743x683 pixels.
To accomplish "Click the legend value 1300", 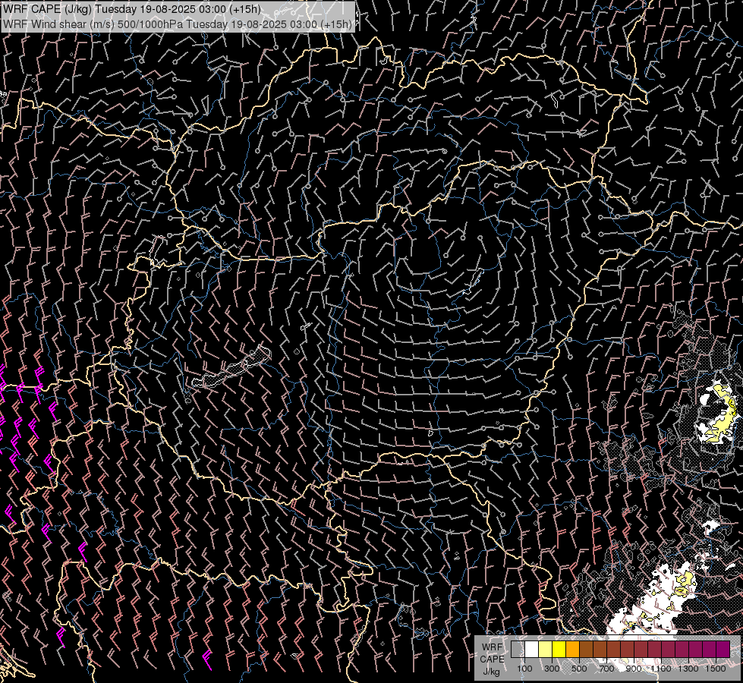I will [688, 669].
